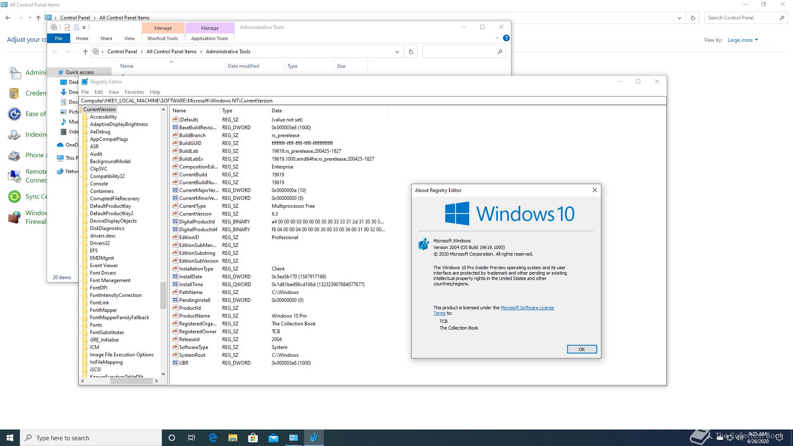Open Registry Editor Help menu

[155, 92]
